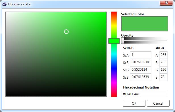
Task: Pick blue on the hue strip
Action: click(x=114, y=68)
